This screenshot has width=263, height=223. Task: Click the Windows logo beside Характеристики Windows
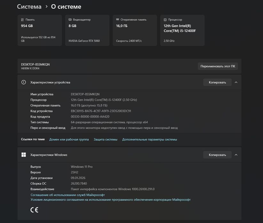24,155
